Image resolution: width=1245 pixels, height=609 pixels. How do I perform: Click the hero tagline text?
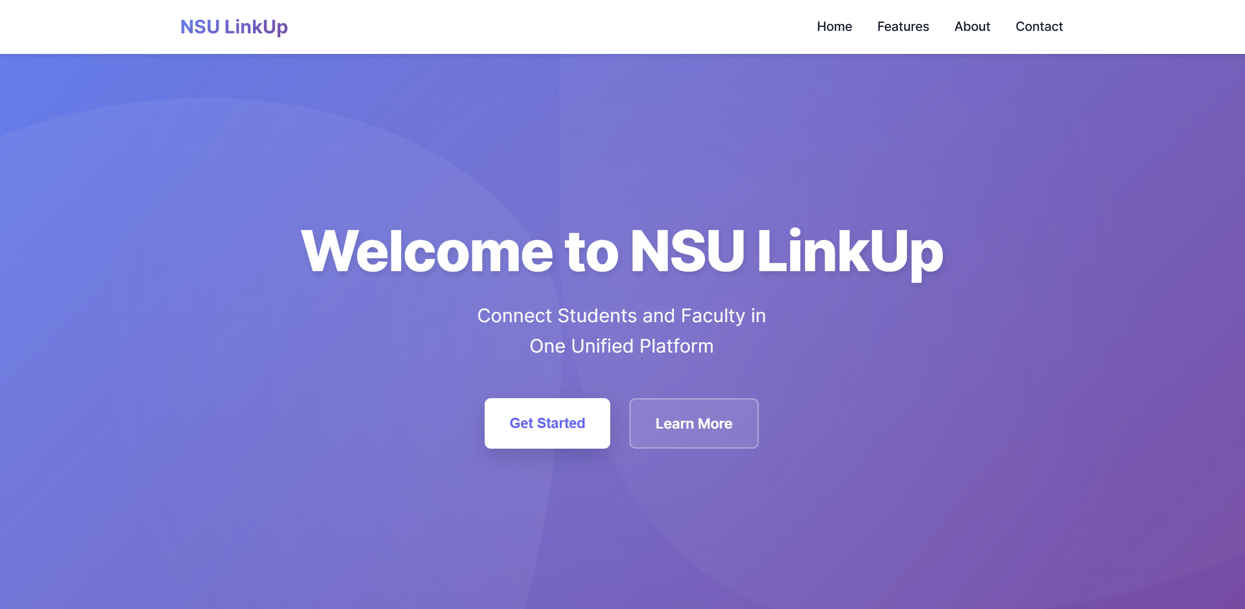pyautogui.click(x=622, y=331)
